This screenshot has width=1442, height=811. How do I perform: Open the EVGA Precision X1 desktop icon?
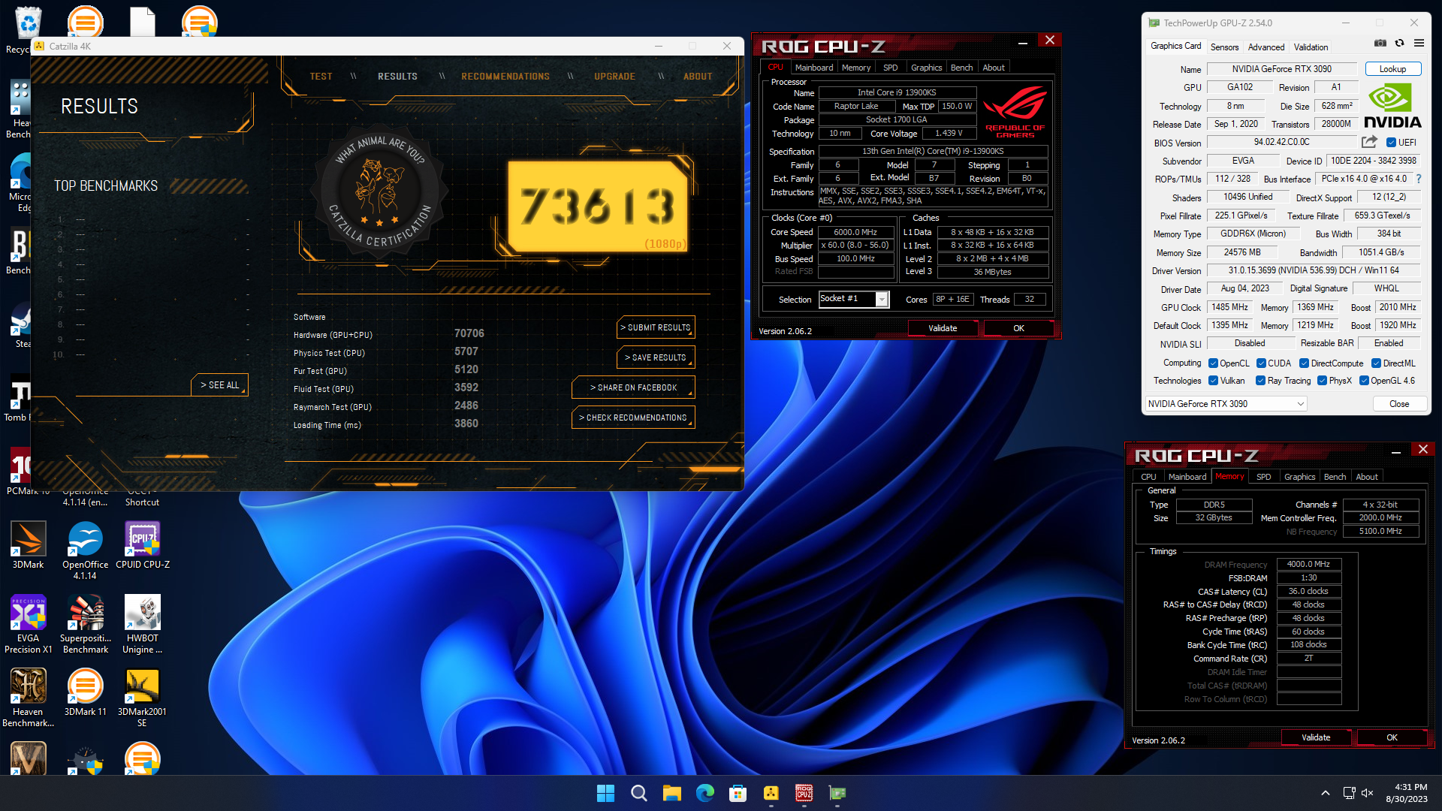[x=28, y=624]
